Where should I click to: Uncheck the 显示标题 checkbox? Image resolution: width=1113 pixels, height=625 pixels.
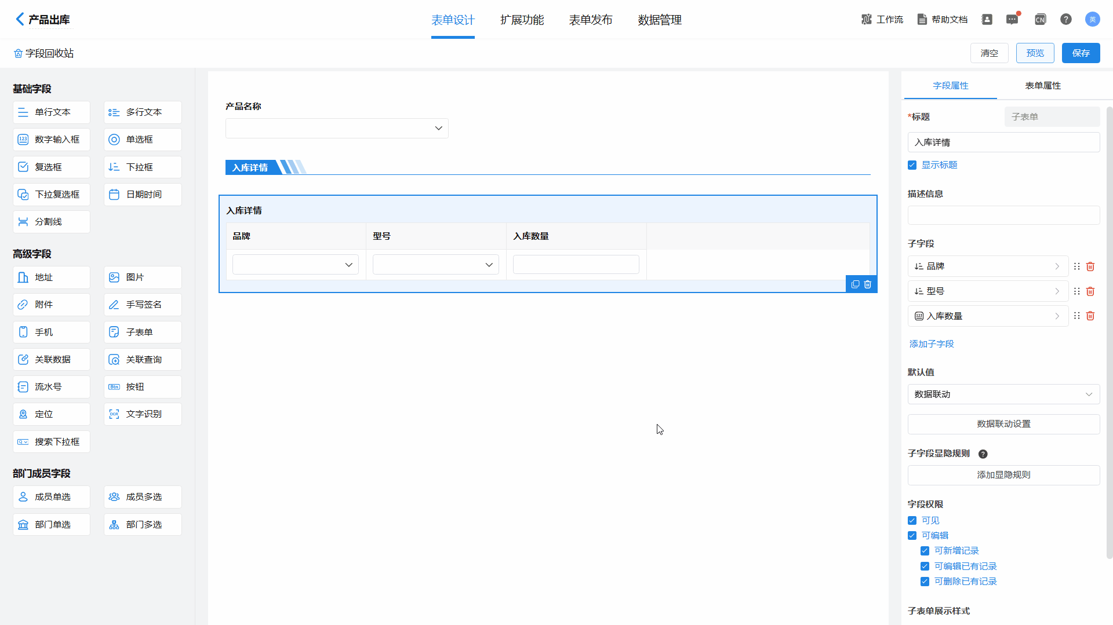tap(912, 165)
